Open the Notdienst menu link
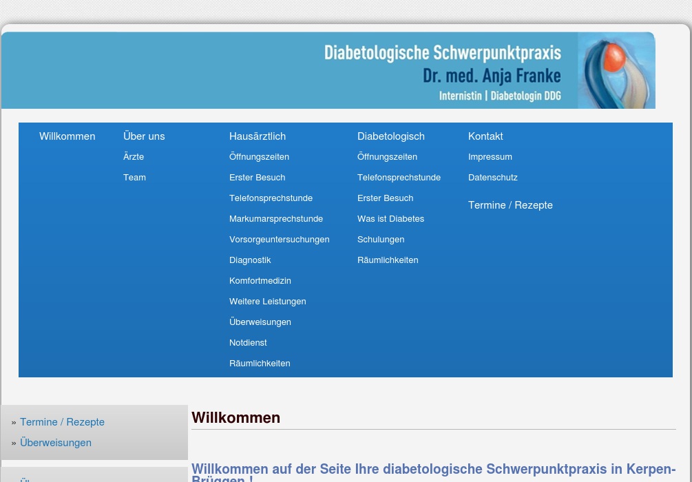Viewport: 692px width, 482px height. tap(248, 343)
